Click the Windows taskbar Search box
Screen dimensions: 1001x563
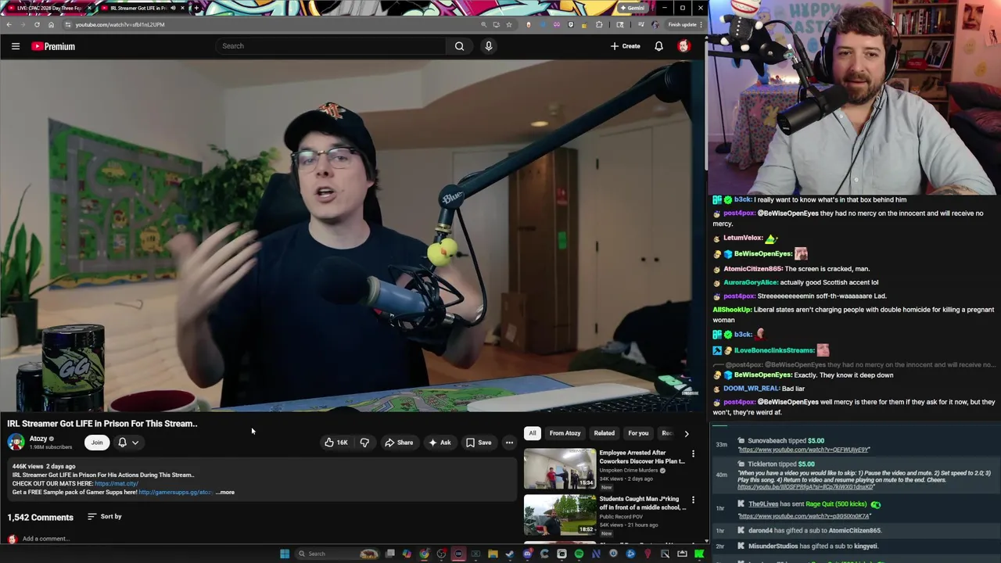coord(337,554)
